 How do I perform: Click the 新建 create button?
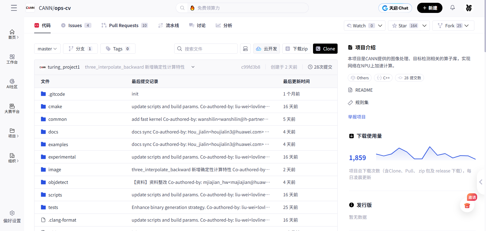coord(430,8)
